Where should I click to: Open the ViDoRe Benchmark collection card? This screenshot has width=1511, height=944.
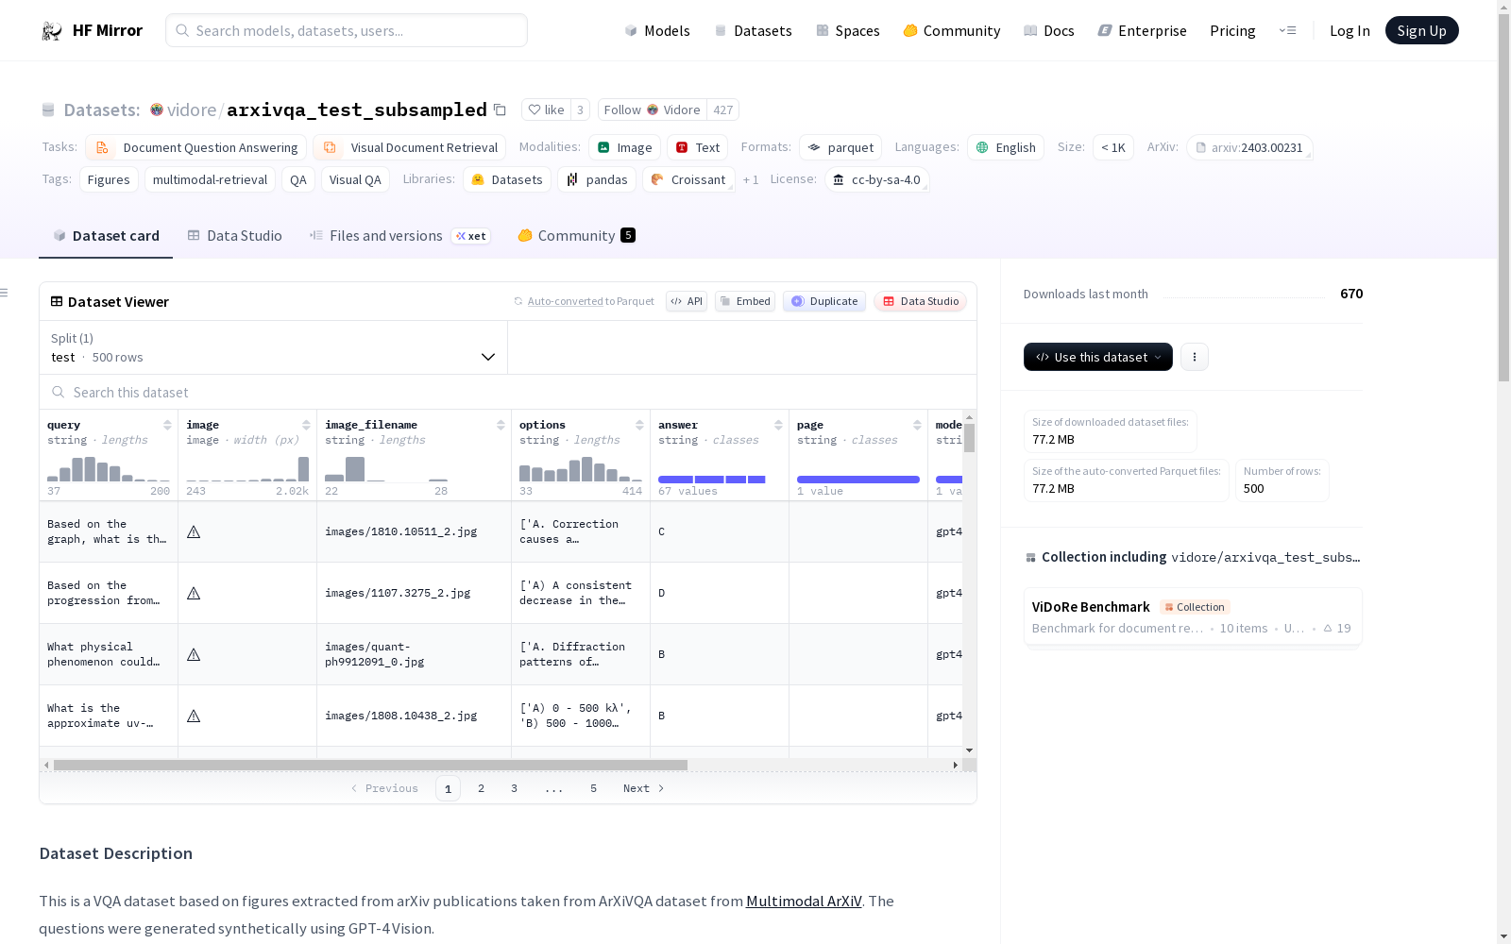[1193, 617]
